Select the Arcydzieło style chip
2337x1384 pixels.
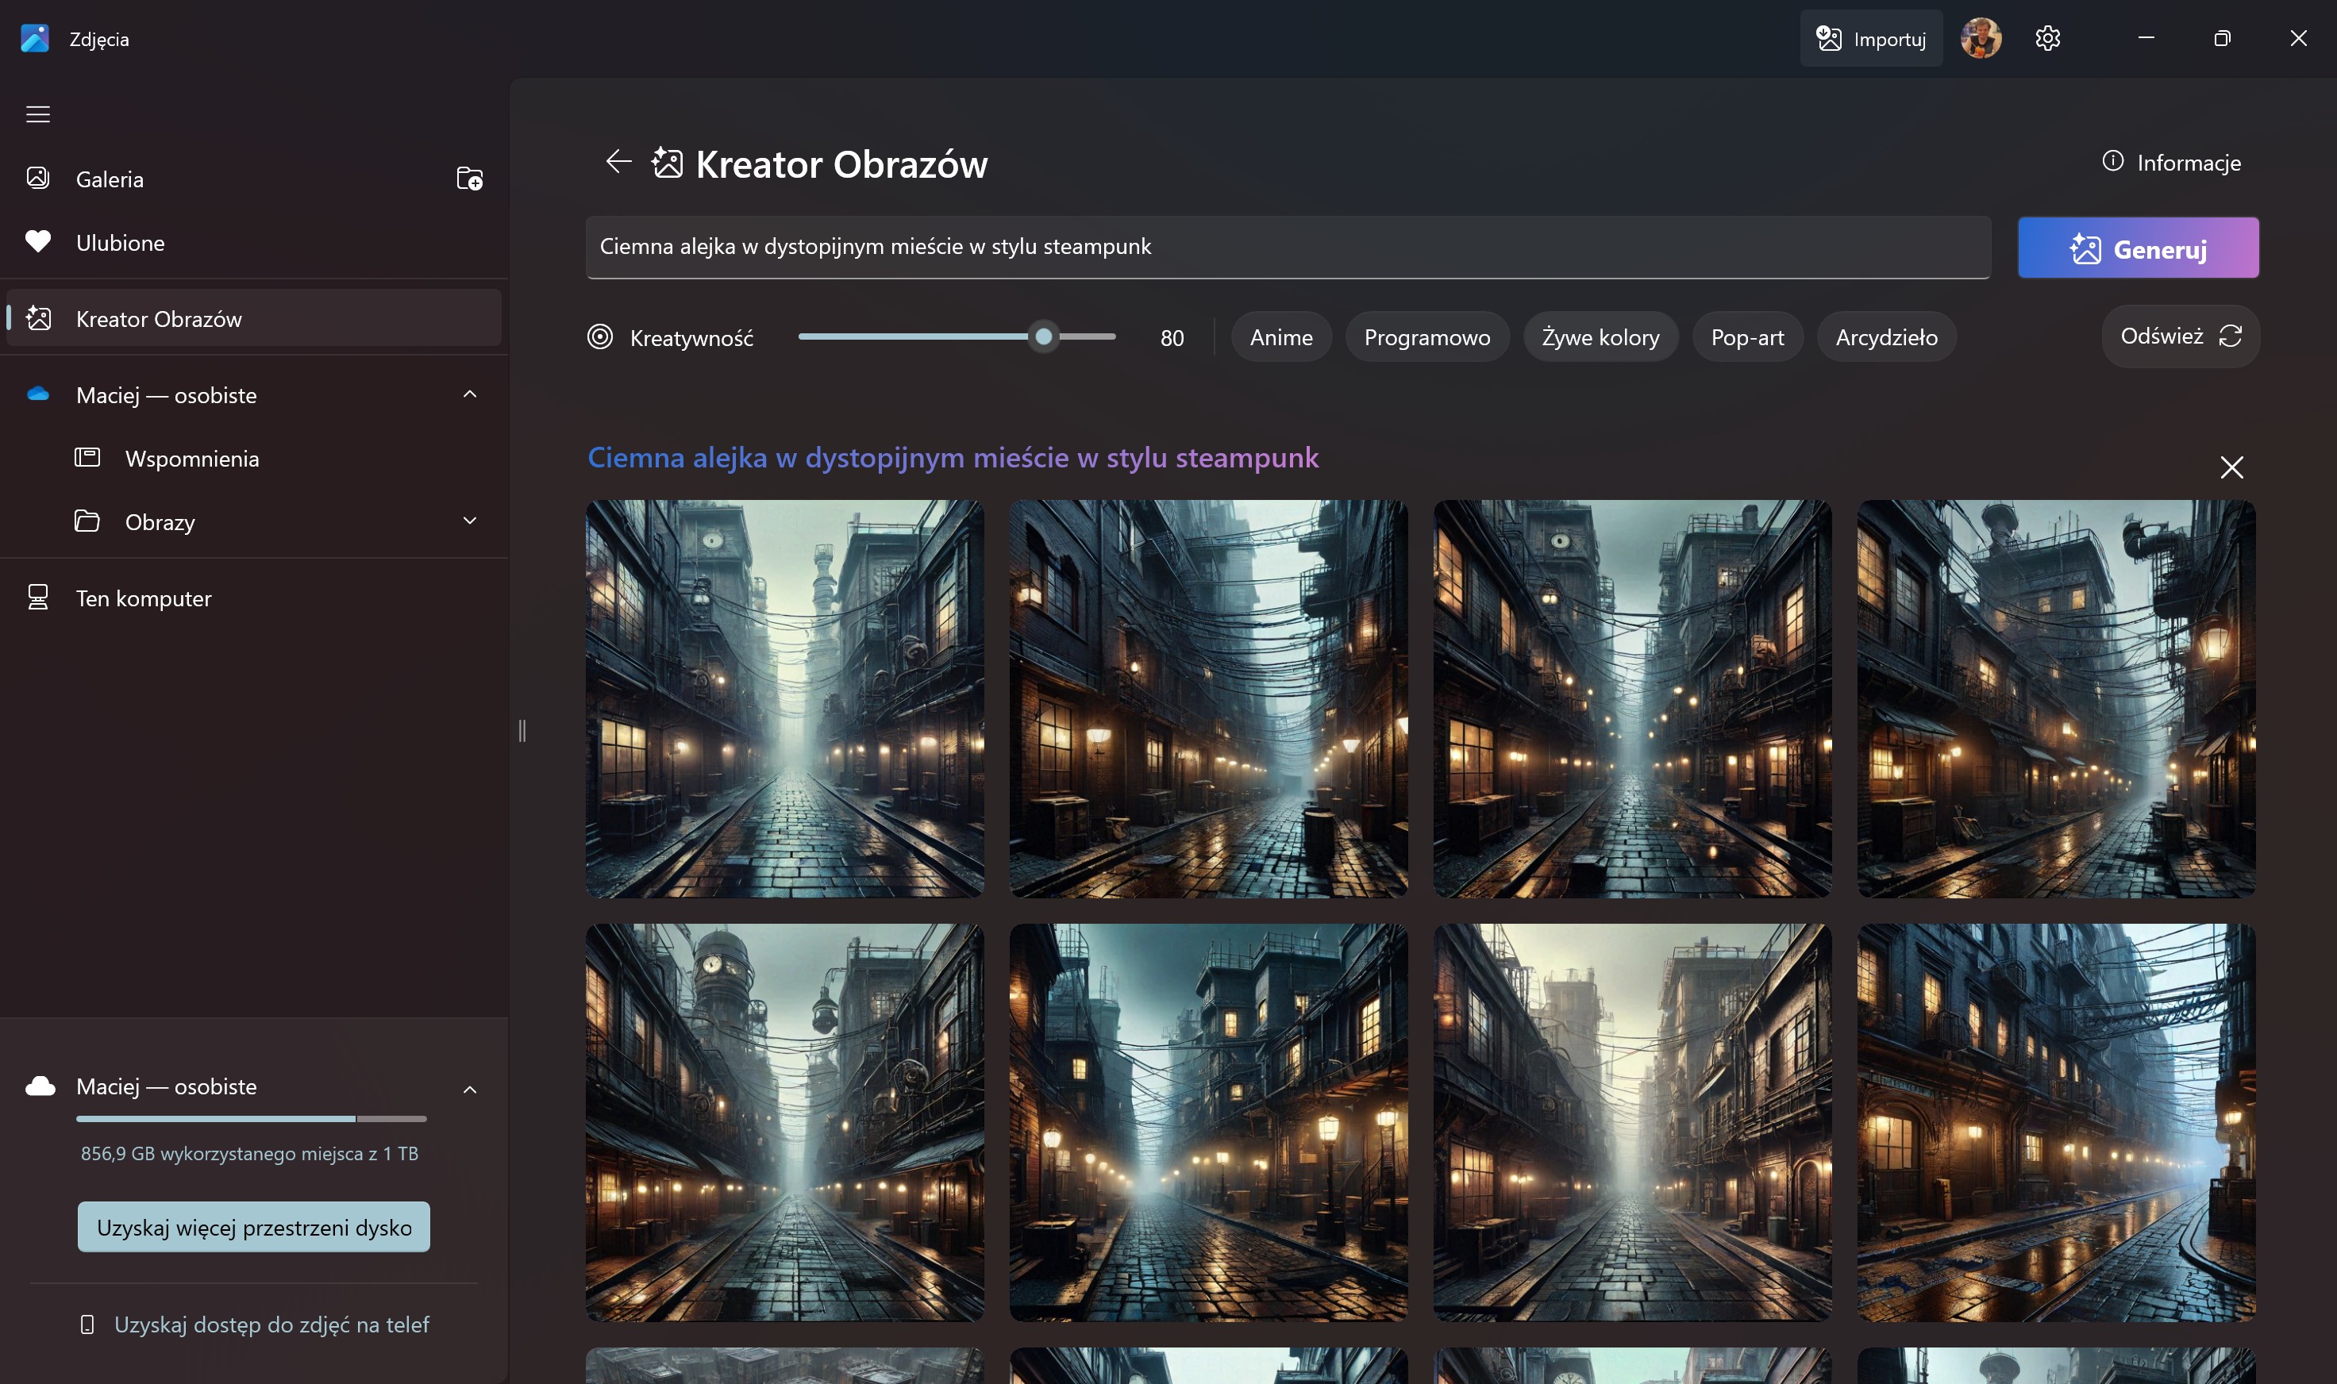click(1886, 336)
